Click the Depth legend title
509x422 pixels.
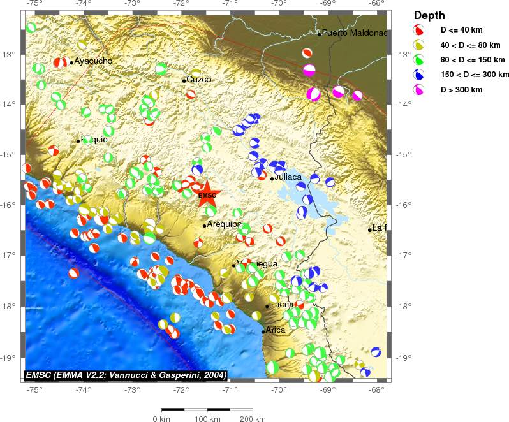coord(429,15)
